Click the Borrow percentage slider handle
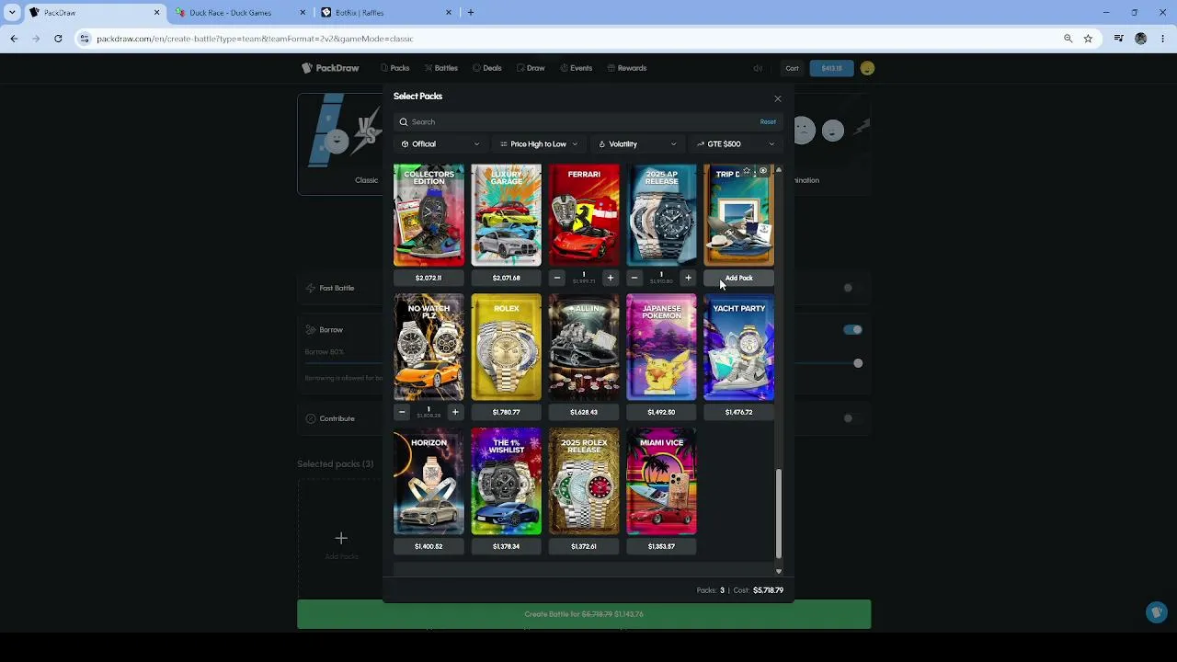Viewport: 1177px width, 662px height. 858,363
